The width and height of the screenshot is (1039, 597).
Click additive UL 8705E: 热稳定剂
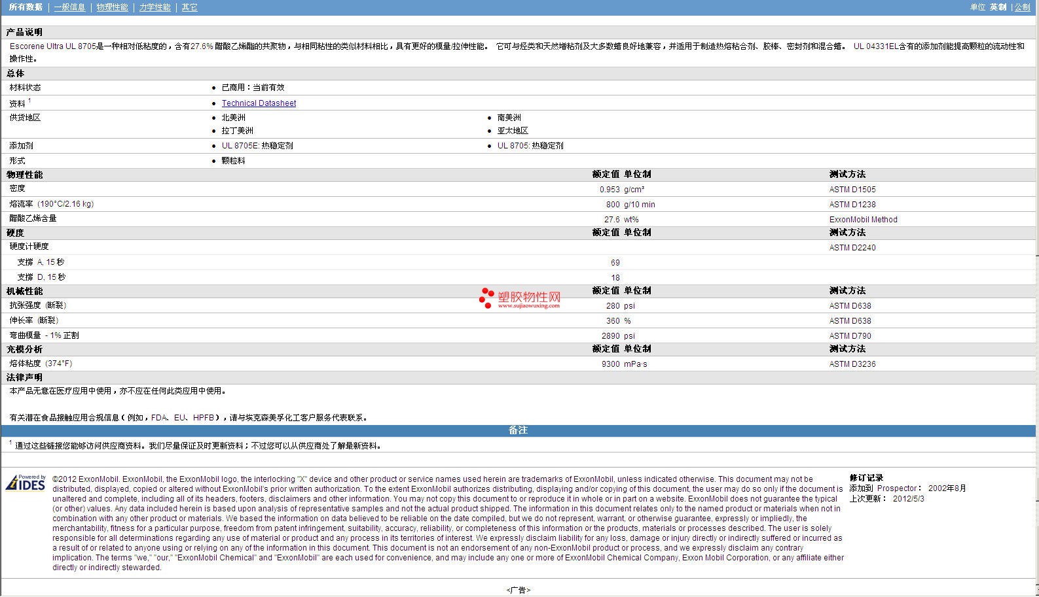[x=257, y=146]
